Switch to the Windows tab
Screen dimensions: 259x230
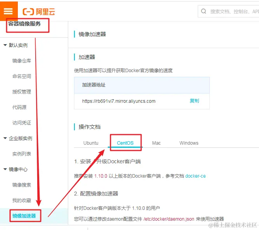189,143
